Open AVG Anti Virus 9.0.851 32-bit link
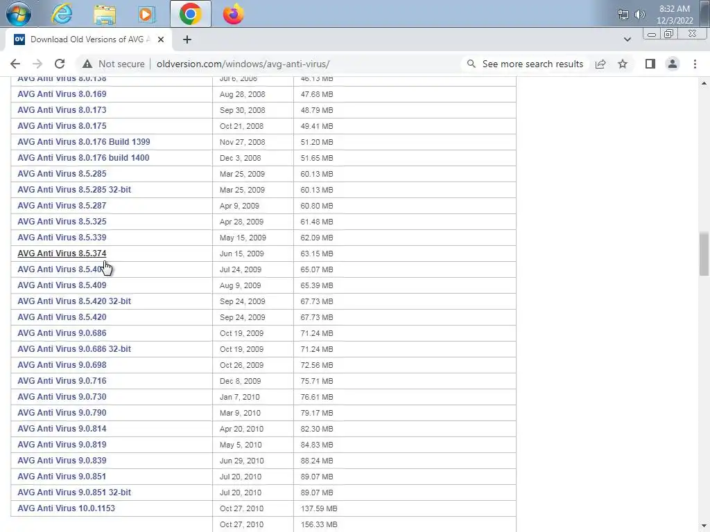The image size is (710, 532). pos(74,493)
